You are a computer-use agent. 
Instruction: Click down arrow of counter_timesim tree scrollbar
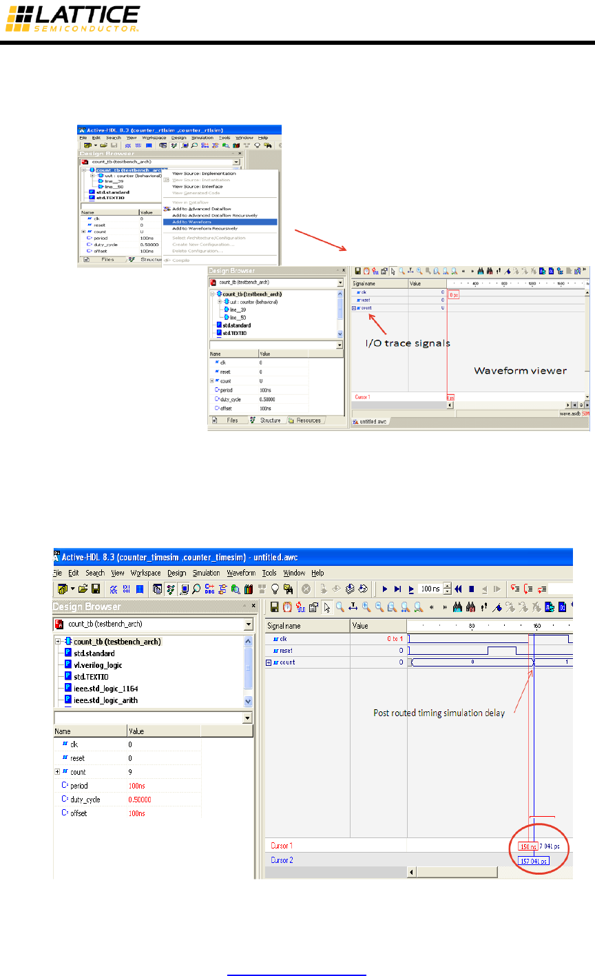pyautogui.click(x=249, y=701)
